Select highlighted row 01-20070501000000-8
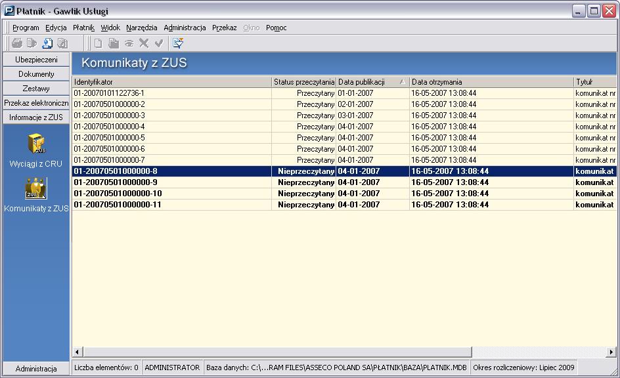The height and width of the screenshot is (378, 620). tap(344, 171)
